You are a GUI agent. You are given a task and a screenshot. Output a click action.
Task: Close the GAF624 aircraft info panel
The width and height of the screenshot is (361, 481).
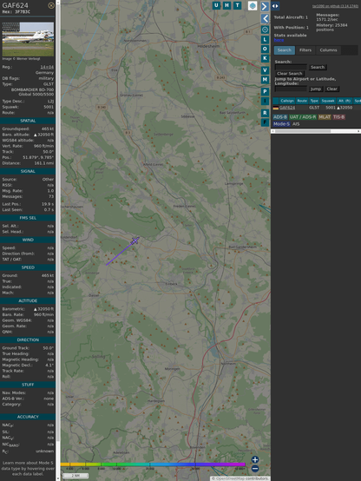coord(51,5)
